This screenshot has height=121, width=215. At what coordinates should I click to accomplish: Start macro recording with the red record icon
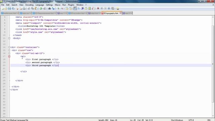(98, 8)
